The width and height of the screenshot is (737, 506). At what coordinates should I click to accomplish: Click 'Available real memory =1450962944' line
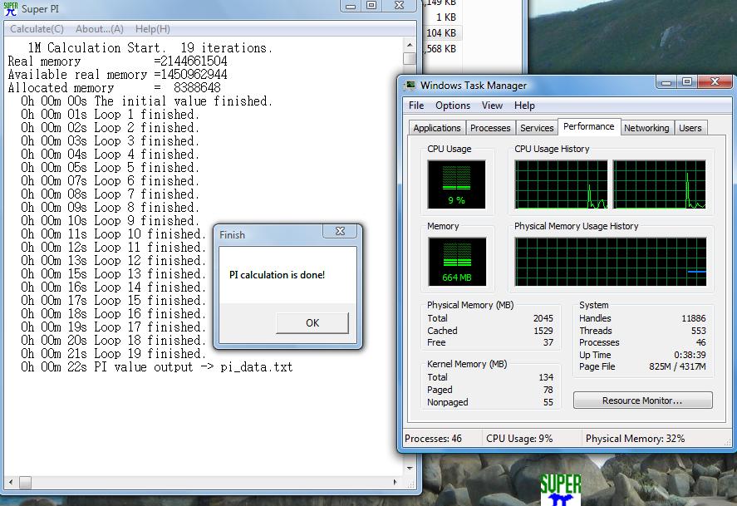pyautogui.click(x=117, y=74)
